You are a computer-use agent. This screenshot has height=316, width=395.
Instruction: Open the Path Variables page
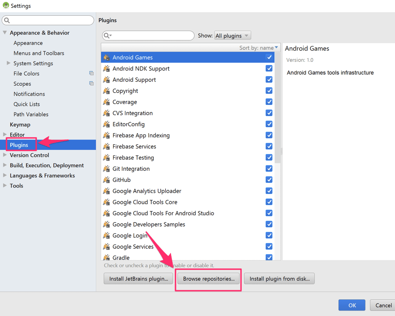[x=31, y=114]
